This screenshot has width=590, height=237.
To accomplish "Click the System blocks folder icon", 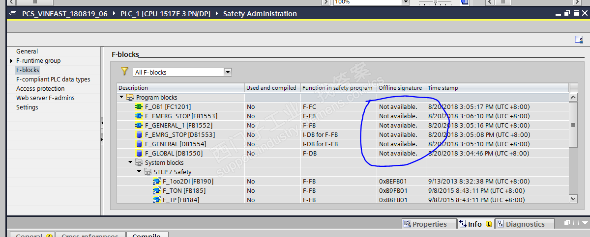I will click(139, 162).
